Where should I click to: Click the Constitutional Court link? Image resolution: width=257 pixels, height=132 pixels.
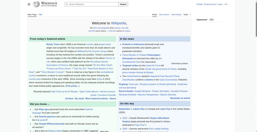[x=132, y=62]
